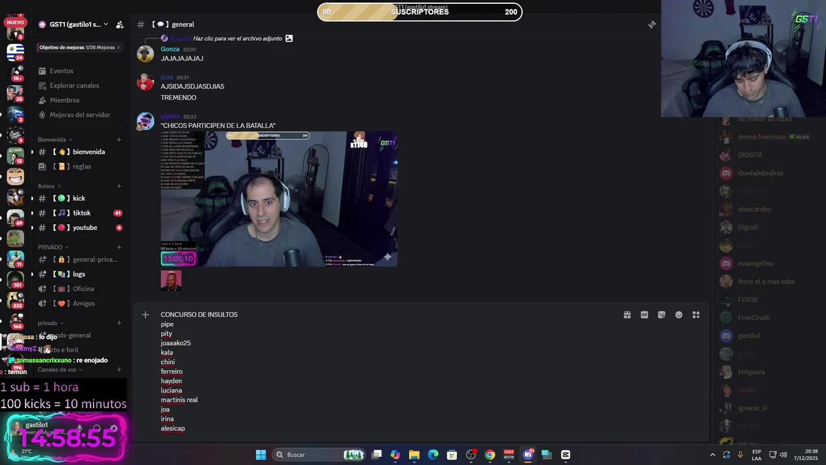Open the GIF picker

point(644,315)
